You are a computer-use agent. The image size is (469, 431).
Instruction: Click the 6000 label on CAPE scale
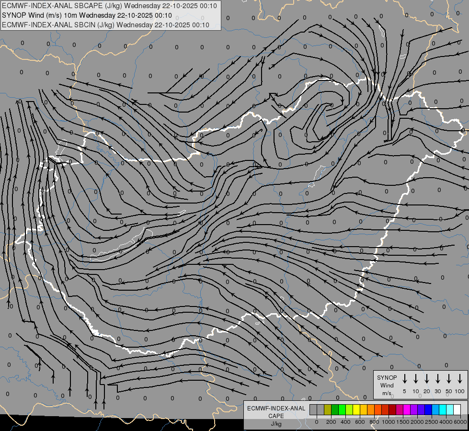pyautogui.click(x=460, y=422)
